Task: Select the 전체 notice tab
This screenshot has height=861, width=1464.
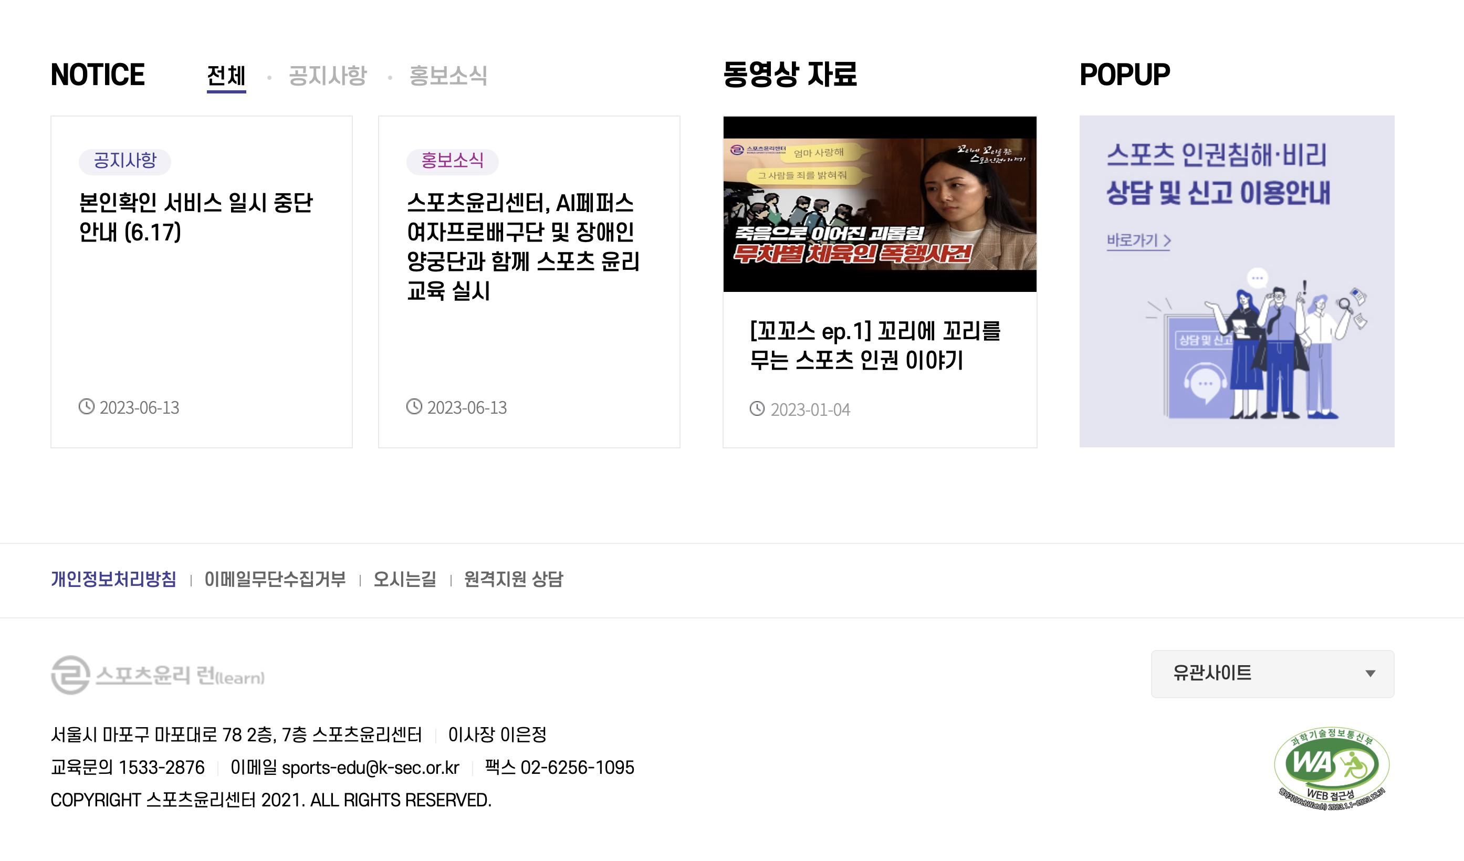Action: 226,76
